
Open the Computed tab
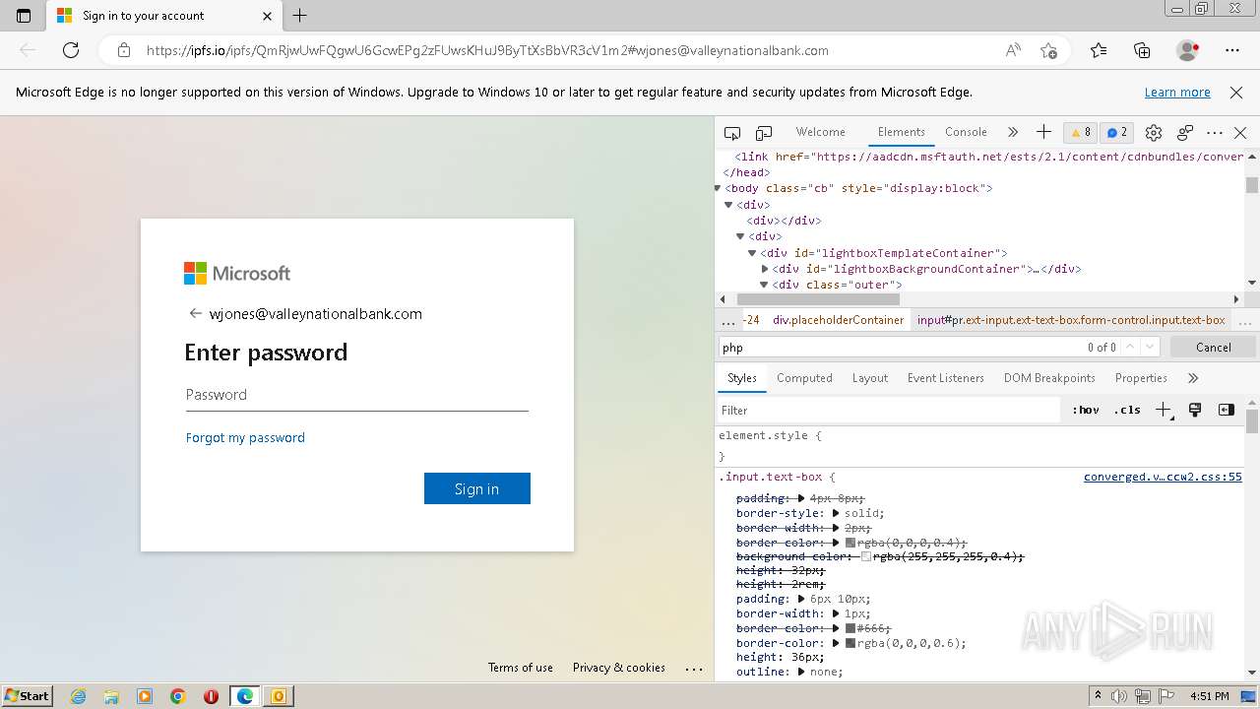pyautogui.click(x=804, y=378)
